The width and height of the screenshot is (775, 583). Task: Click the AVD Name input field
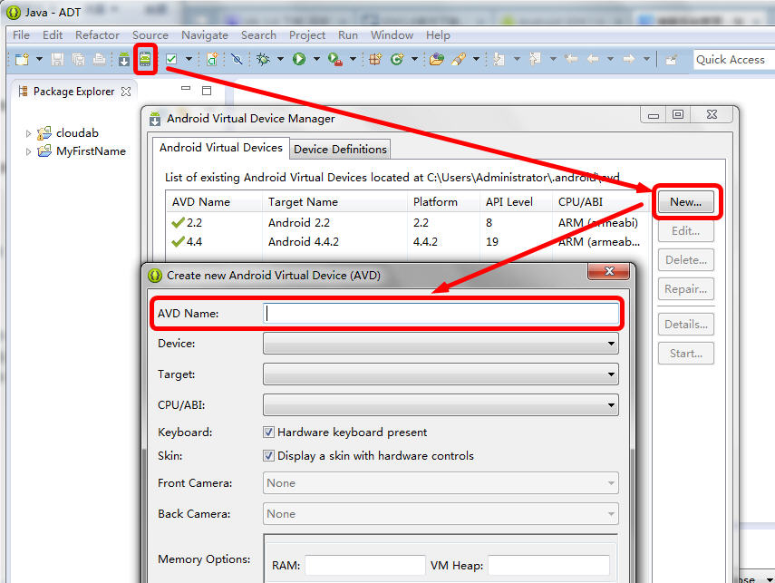(x=441, y=314)
